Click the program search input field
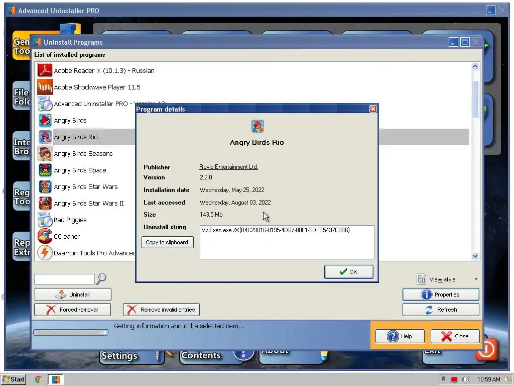The height and width of the screenshot is (386, 514). pos(64,279)
